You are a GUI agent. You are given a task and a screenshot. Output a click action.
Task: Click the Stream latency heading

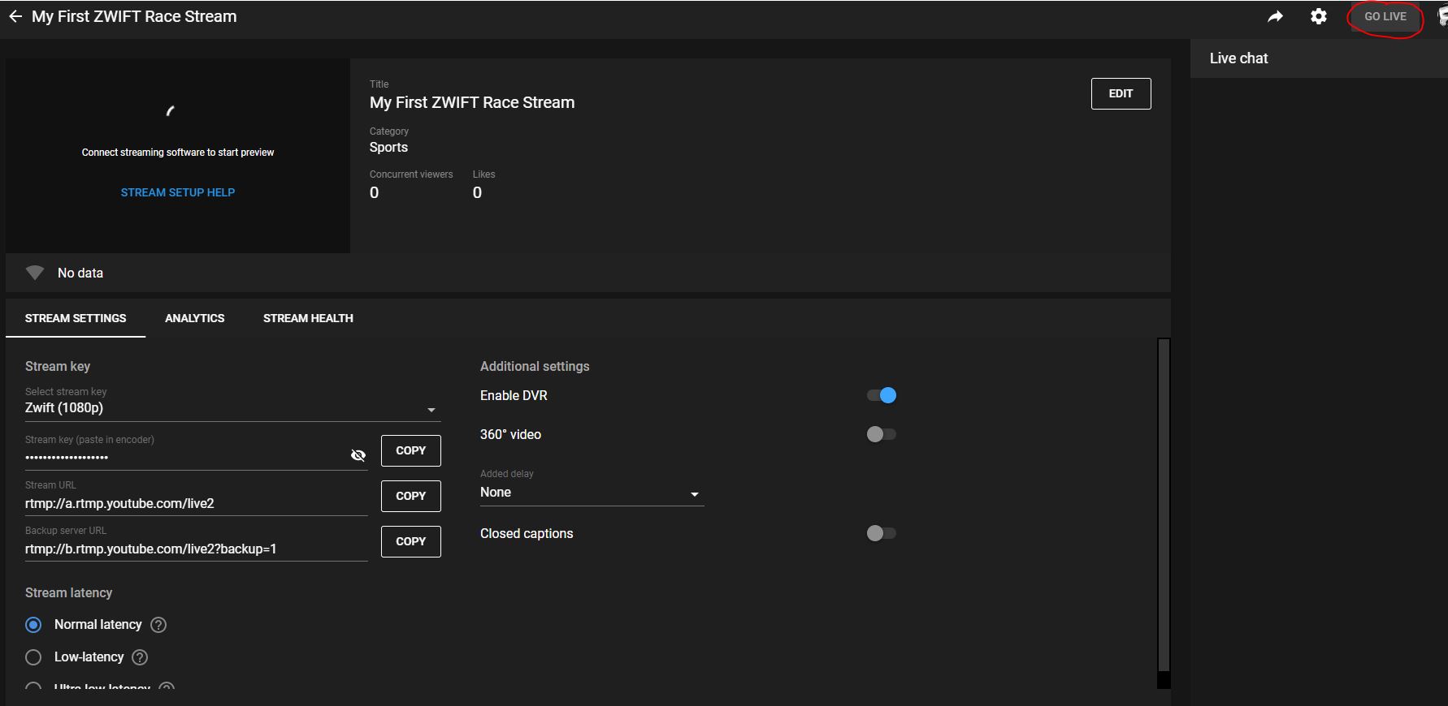pyautogui.click(x=68, y=593)
